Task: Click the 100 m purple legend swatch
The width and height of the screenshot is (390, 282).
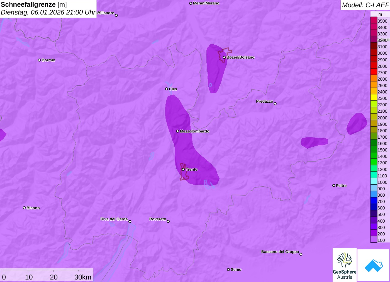Action: 374,239
